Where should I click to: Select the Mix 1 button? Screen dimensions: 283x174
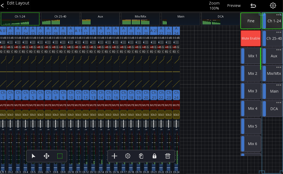[x=251, y=56]
